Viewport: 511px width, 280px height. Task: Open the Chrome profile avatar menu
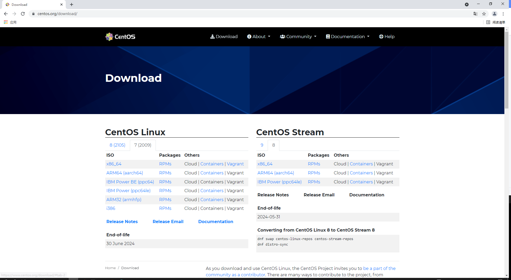pos(495,14)
